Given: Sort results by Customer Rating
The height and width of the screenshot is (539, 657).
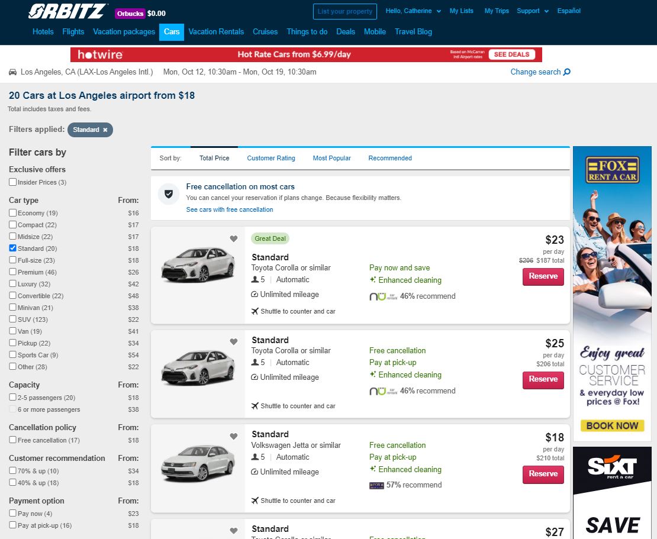Looking at the screenshot, I should tap(271, 159).
